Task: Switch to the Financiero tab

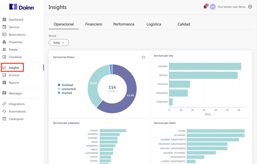Action: [94, 24]
